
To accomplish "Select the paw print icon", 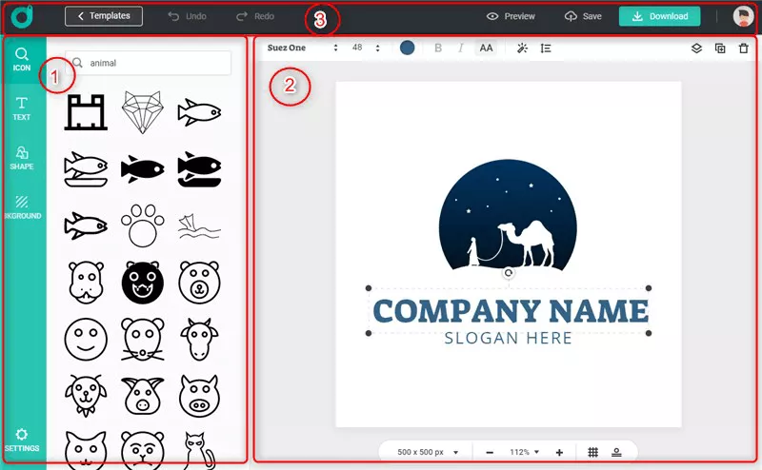I will coord(142,225).
